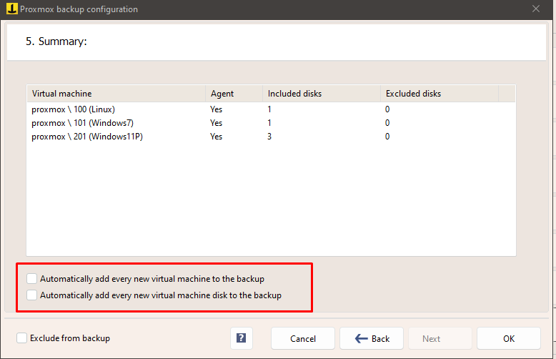The width and height of the screenshot is (556, 359).
Task: Enable automatically adding every new virtual machine
Action: pyautogui.click(x=31, y=279)
